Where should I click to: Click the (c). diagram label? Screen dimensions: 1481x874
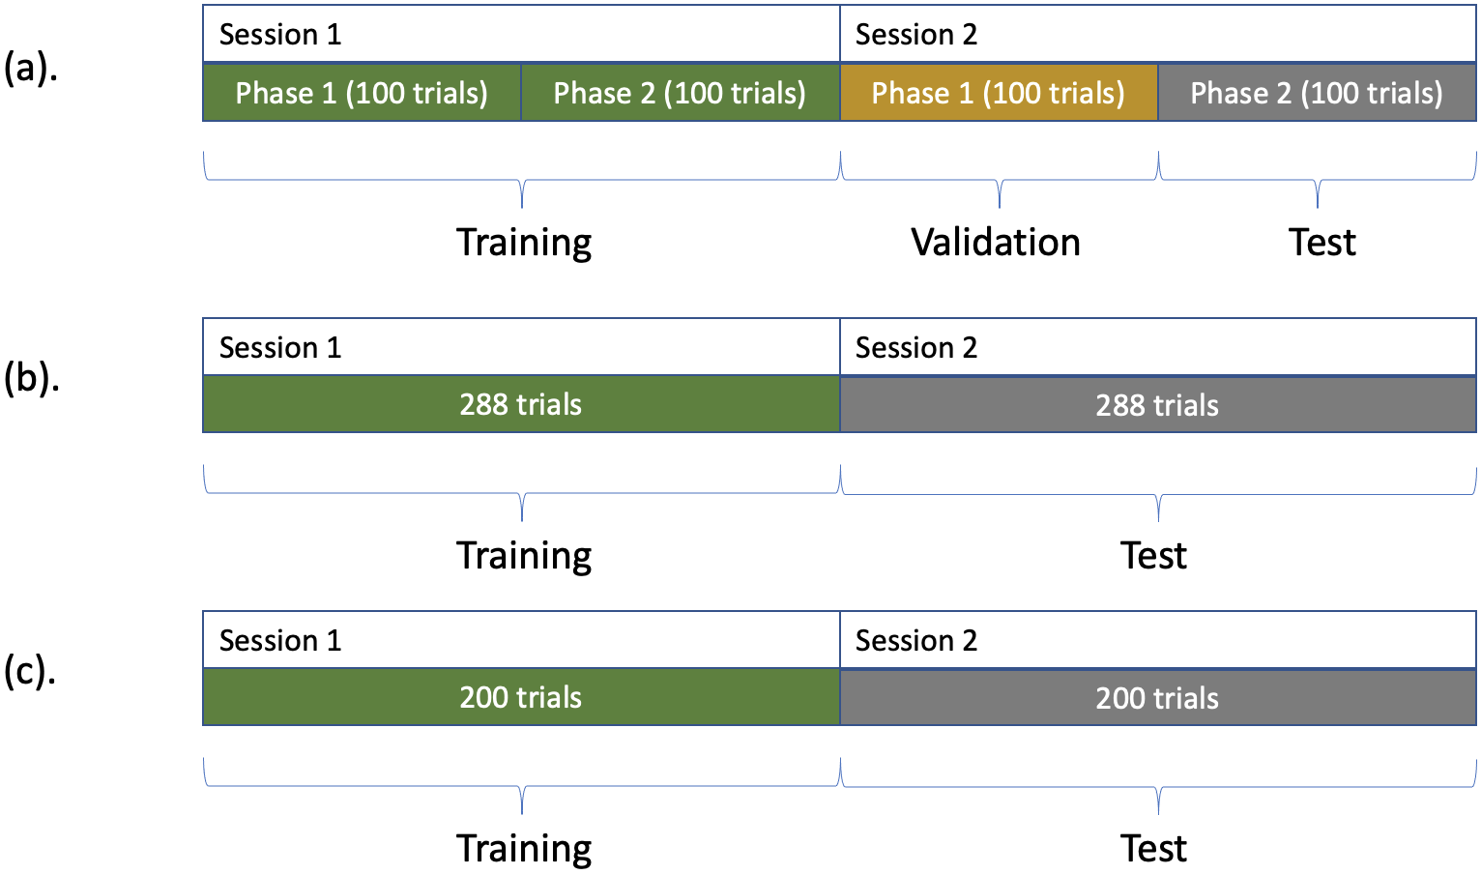coord(31,670)
